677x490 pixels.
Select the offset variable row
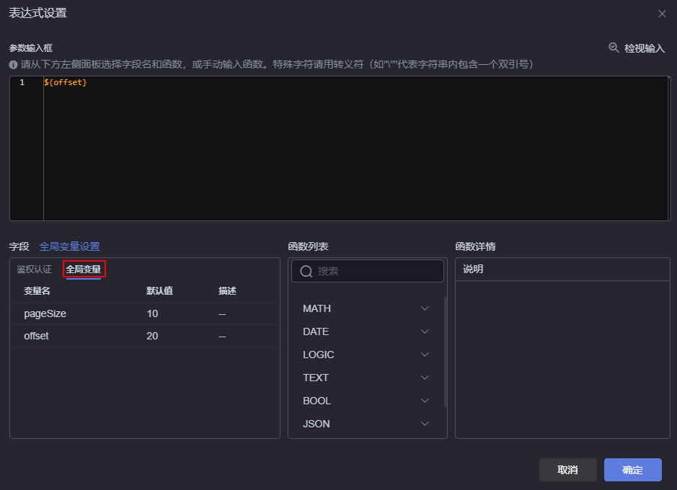coord(145,336)
